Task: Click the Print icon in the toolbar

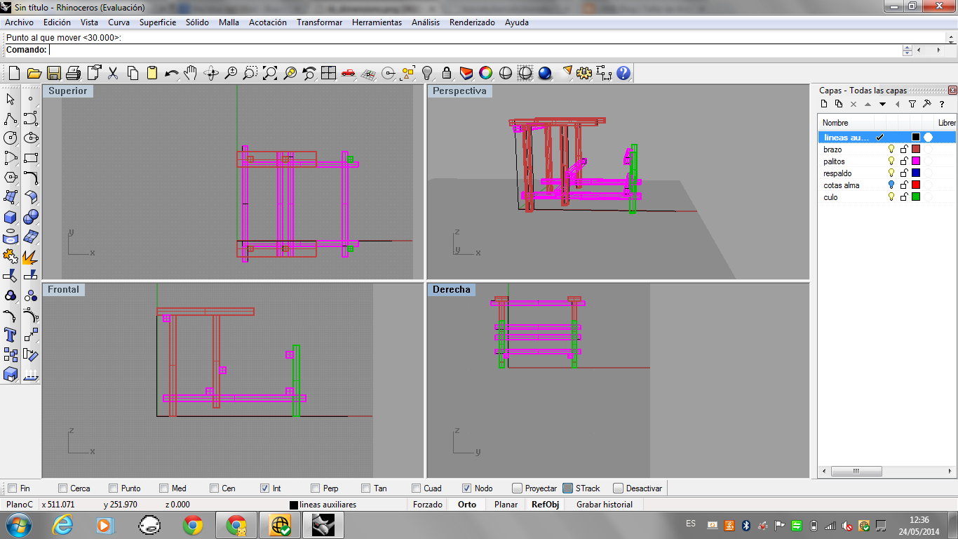Action: pyautogui.click(x=74, y=73)
